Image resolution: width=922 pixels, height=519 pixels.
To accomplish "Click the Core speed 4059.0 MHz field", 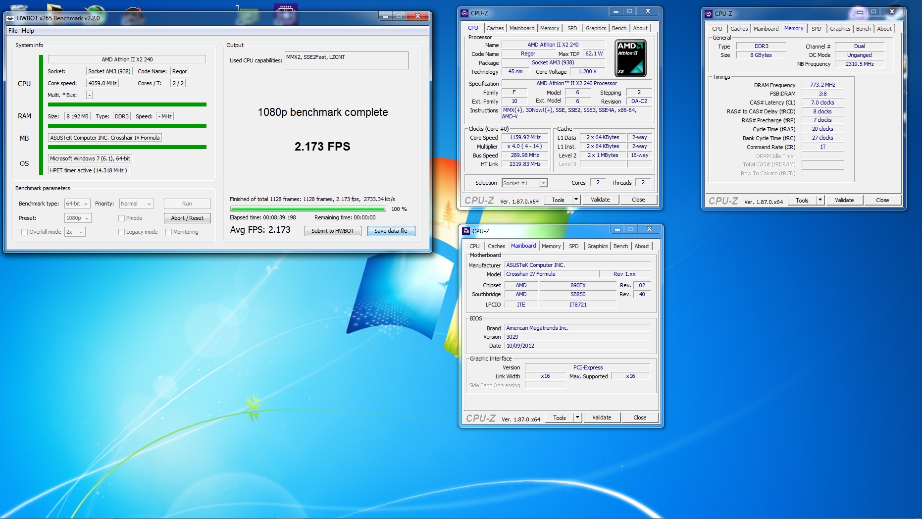I will 102,84.
